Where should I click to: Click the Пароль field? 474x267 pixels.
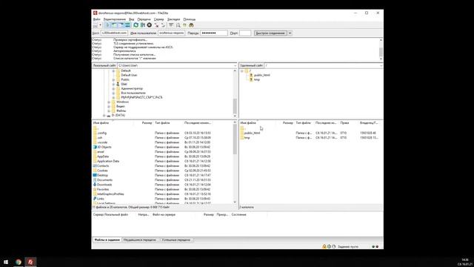click(214, 33)
